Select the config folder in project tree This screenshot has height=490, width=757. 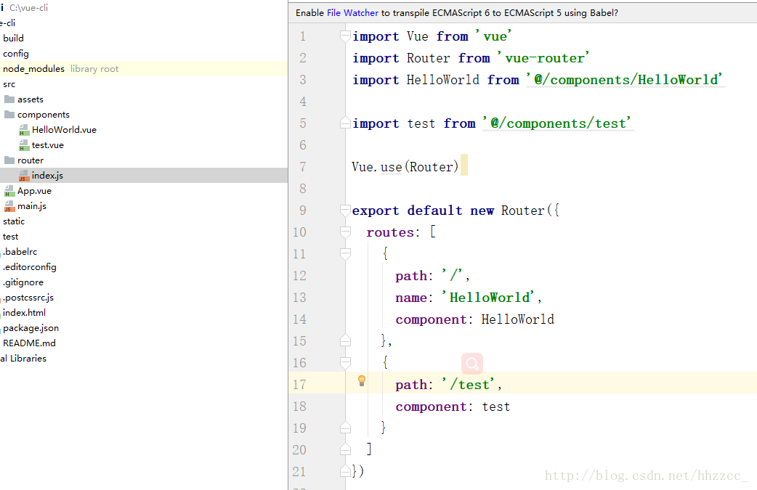click(x=15, y=54)
